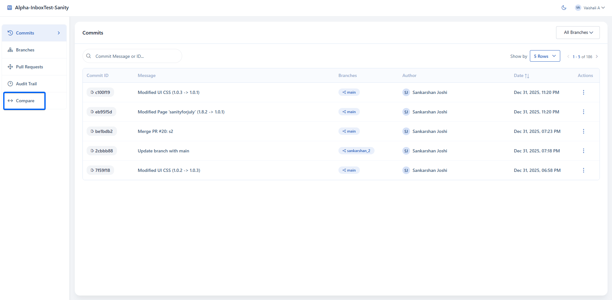612x300 pixels.
Task: Go to next page of commits
Action: point(597,57)
